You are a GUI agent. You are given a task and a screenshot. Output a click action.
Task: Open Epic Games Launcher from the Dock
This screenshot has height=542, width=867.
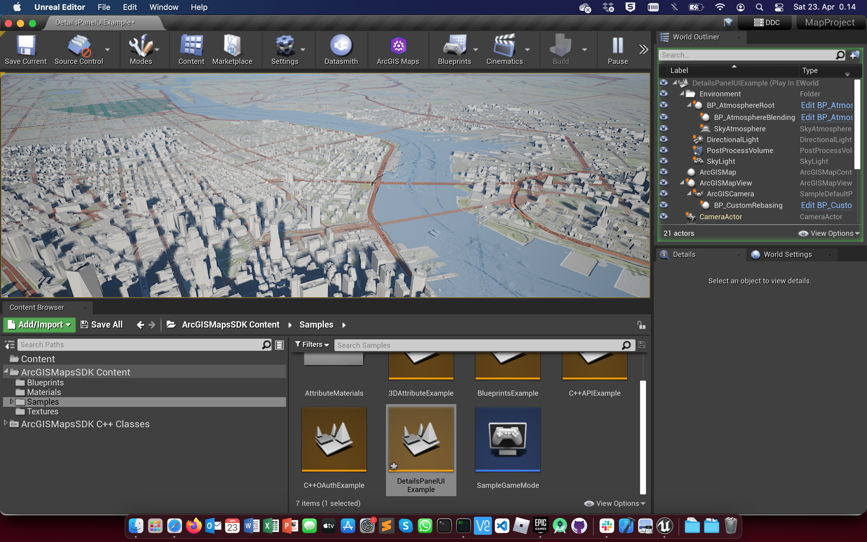[x=541, y=526]
